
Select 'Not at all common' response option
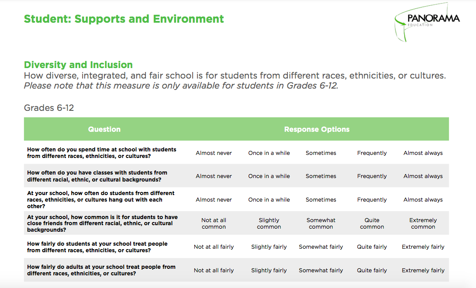[x=214, y=223]
